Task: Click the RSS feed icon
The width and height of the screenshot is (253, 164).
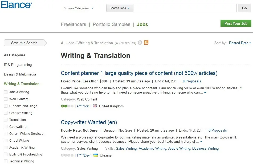Action: coord(146,43)
